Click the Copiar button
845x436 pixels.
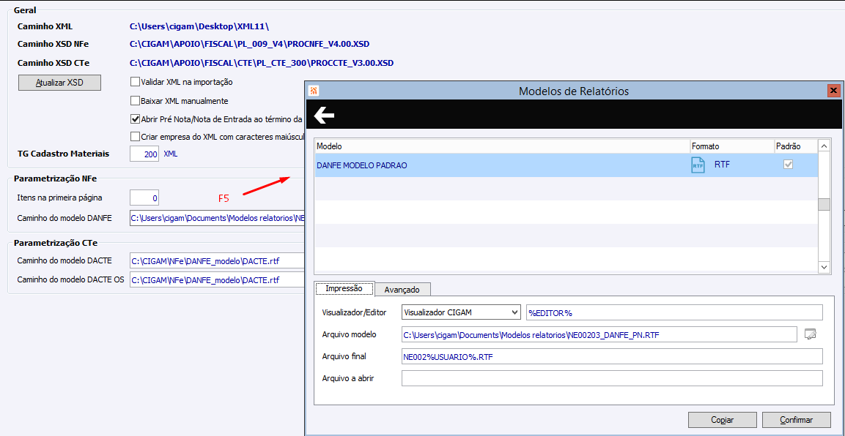click(x=722, y=419)
